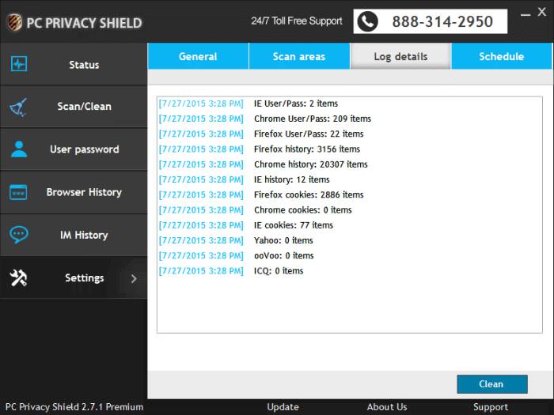This screenshot has height=415, width=554.
Task: Go to the Schedule tab
Action: (x=502, y=56)
